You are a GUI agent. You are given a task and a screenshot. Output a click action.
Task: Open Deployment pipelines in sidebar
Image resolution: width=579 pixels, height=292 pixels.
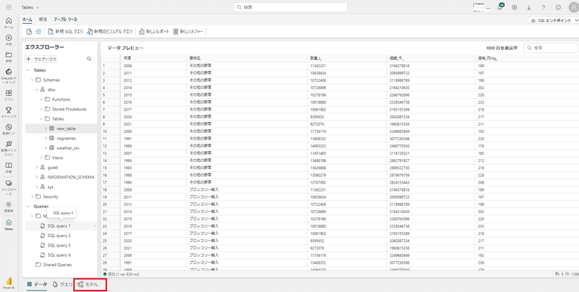9,148
